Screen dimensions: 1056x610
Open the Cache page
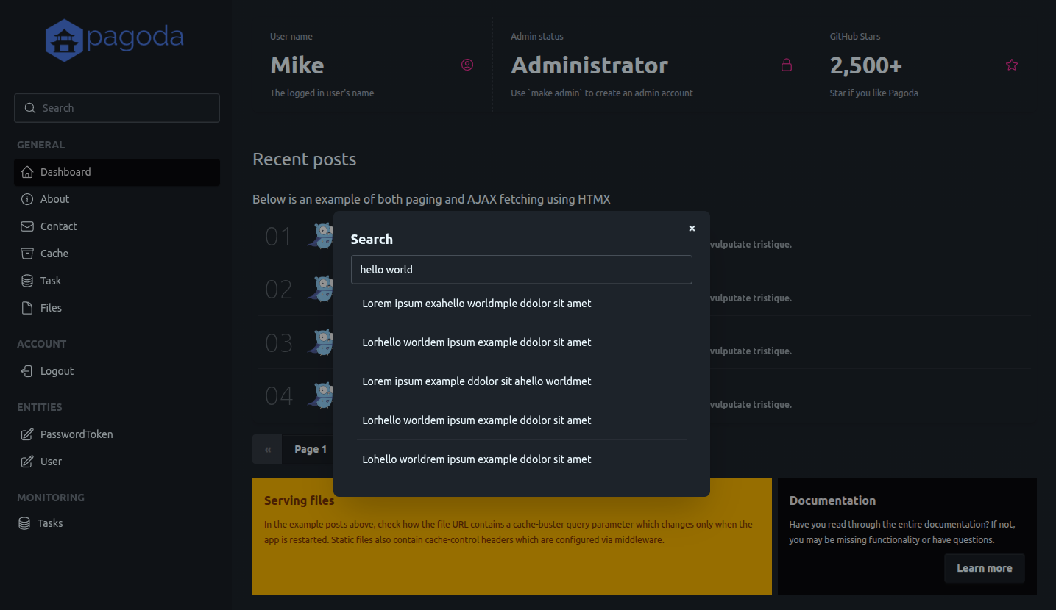click(x=54, y=254)
